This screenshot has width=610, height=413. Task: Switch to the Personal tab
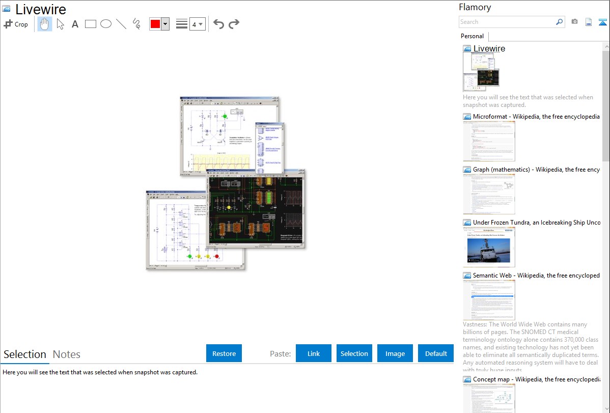(x=472, y=36)
